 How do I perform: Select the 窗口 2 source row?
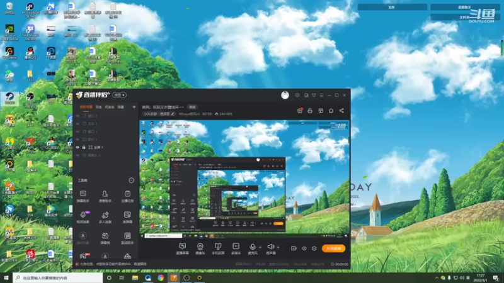click(x=106, y=116)
